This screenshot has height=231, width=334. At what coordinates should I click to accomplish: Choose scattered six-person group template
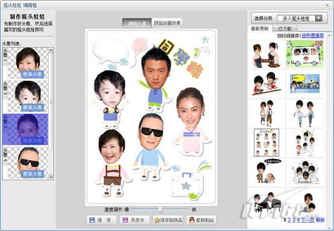306,143
